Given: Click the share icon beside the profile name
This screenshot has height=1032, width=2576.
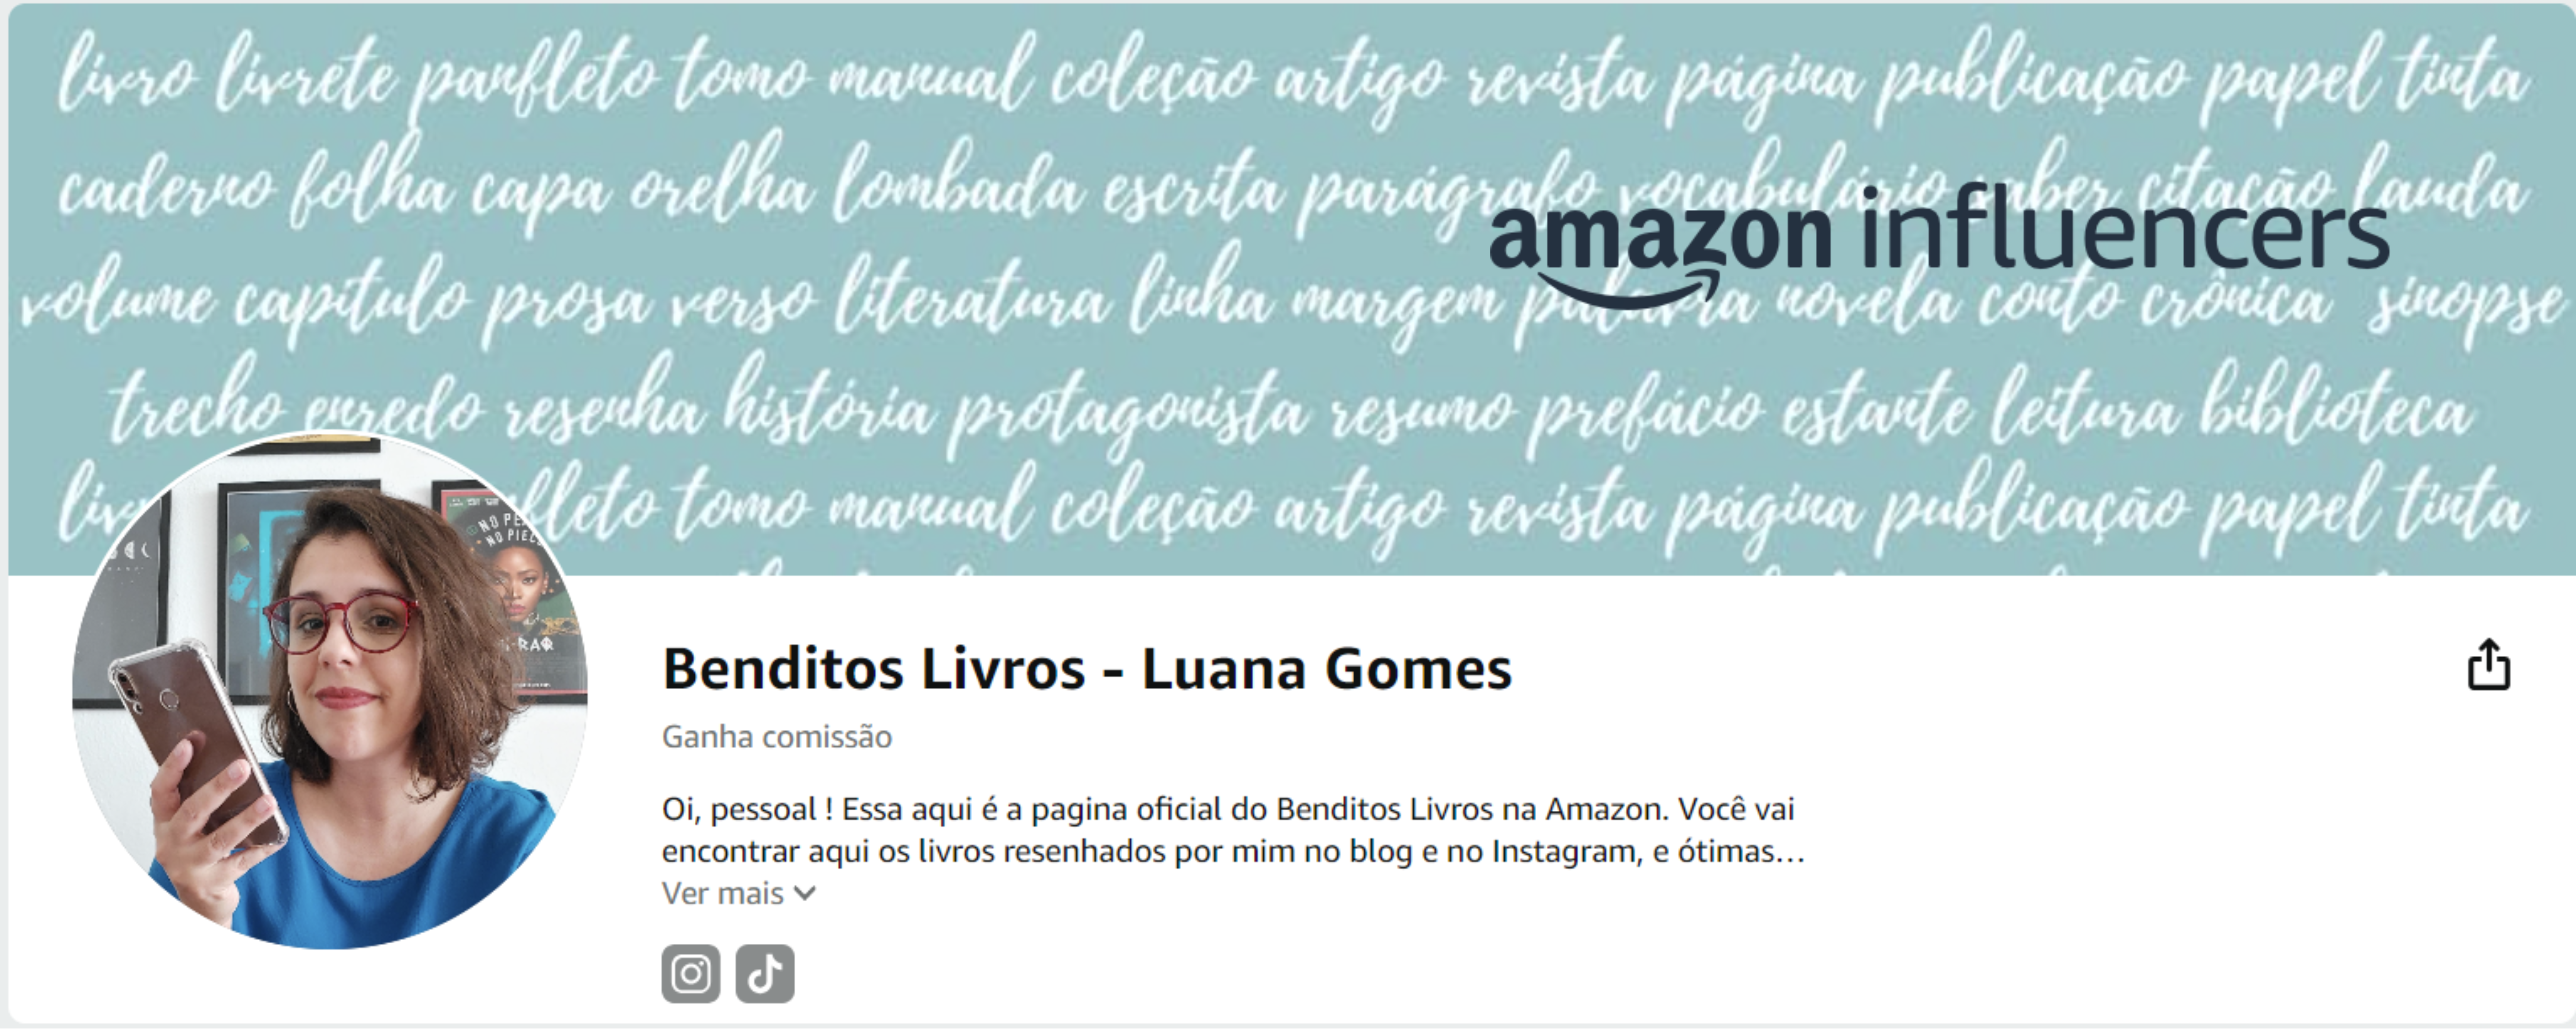Looking at the screenshot, I should 2488,665.
